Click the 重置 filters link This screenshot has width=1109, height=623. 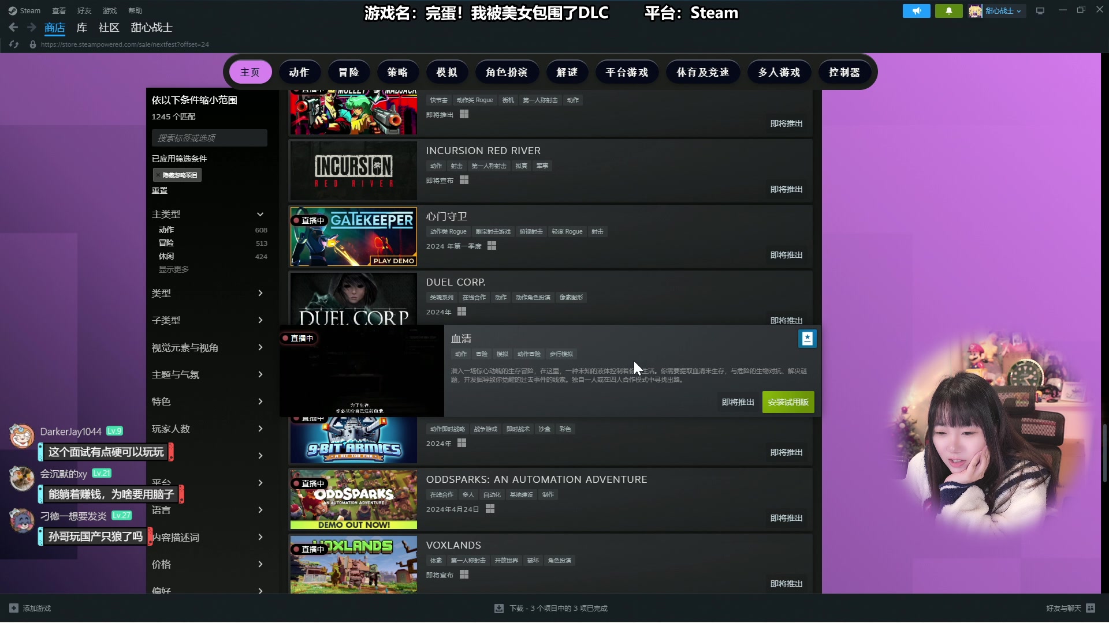pos(159,190)
